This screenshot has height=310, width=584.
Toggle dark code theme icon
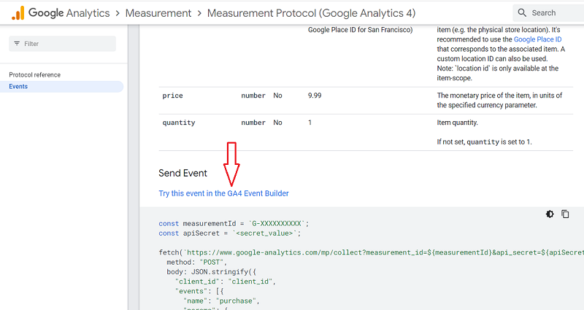pyautogui.click(x=550, y=214)
